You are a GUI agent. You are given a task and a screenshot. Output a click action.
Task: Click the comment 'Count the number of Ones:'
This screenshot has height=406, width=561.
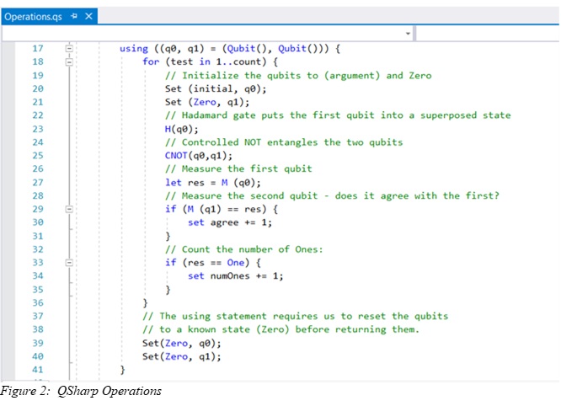point(243,249)
